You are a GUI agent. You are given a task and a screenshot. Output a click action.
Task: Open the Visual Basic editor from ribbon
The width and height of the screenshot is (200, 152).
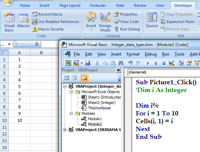tap(9, 22)
